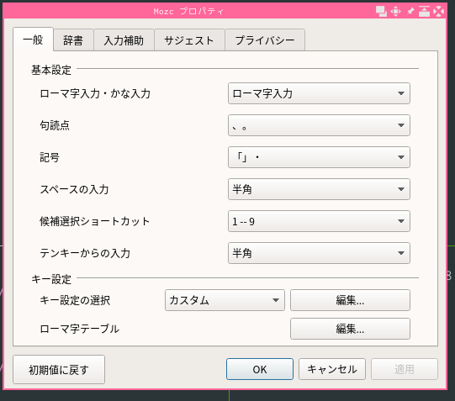Viewport: 455px width, 401px height.
Task: Go to the プライバシー tab
Action: pyautogui.click(x=265, y=40)
